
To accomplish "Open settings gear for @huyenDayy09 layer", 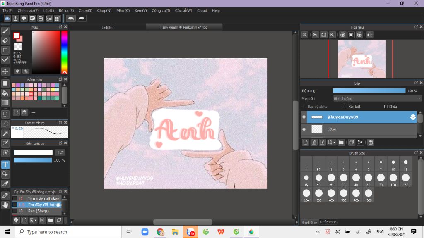I will point(413,117).
